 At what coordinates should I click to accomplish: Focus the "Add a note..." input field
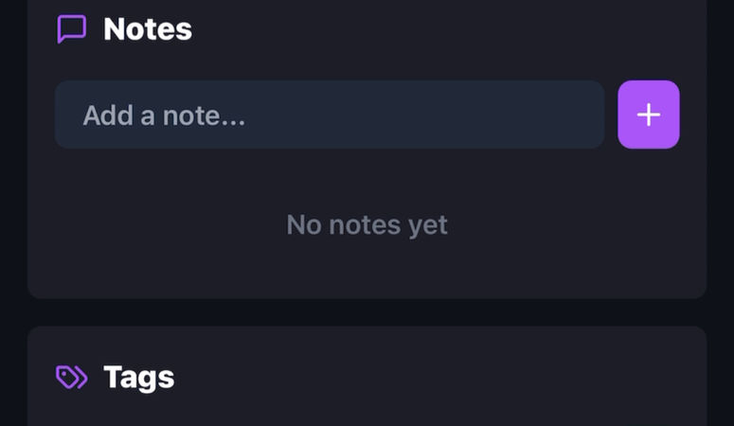[330, 115]
